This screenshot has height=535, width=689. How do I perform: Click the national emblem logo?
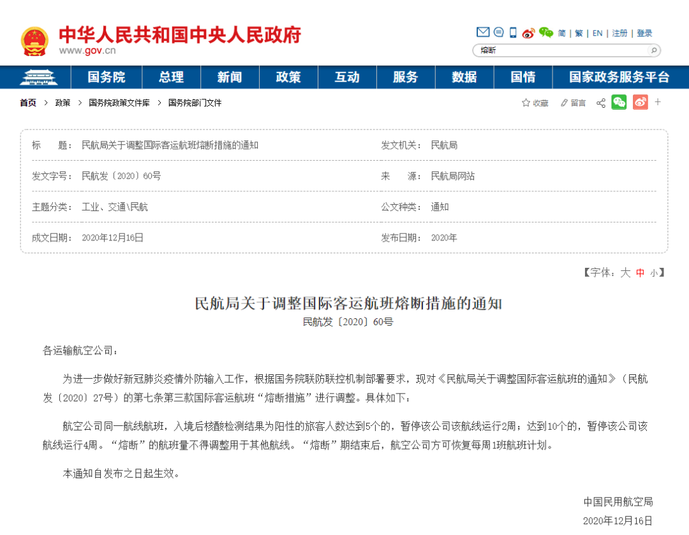[x=34, y=41]
